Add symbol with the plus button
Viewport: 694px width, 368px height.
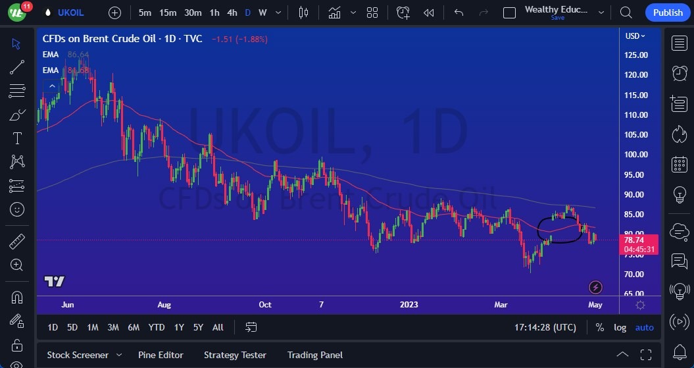(x=114, y=13)
